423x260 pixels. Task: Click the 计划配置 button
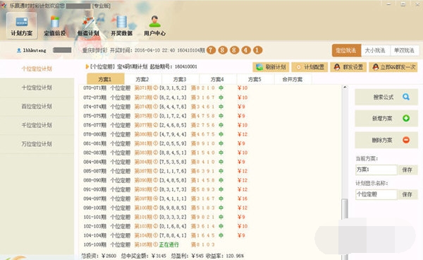coord(309,67)
